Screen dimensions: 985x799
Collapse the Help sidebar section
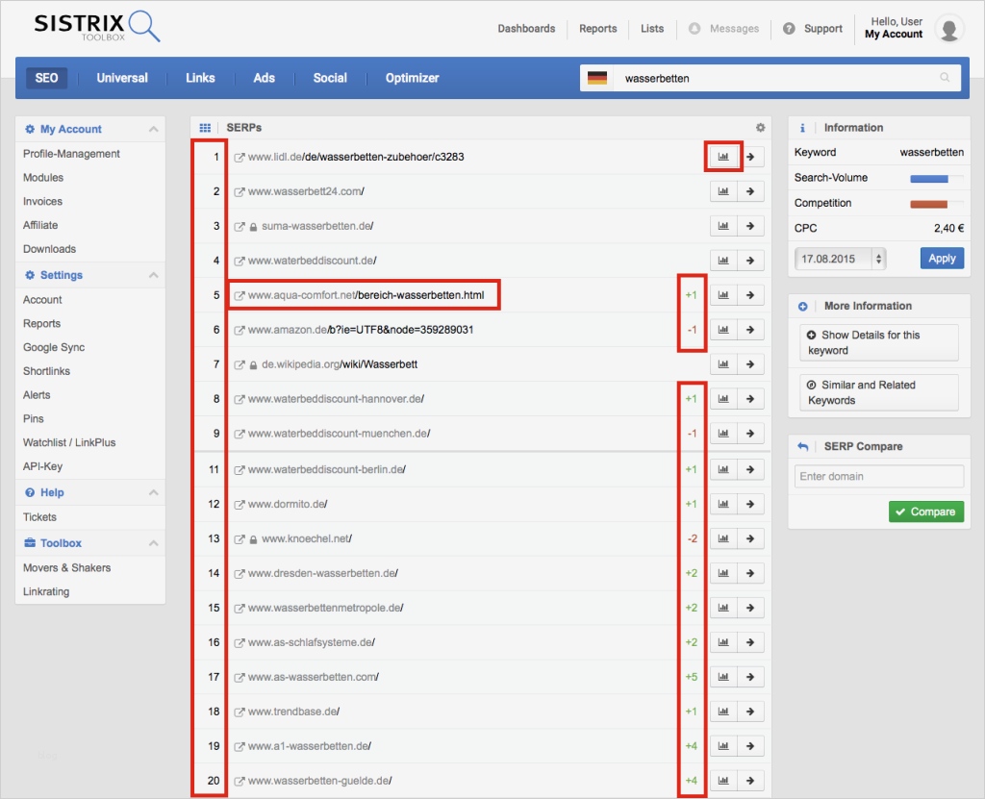(x=153, y=492)
